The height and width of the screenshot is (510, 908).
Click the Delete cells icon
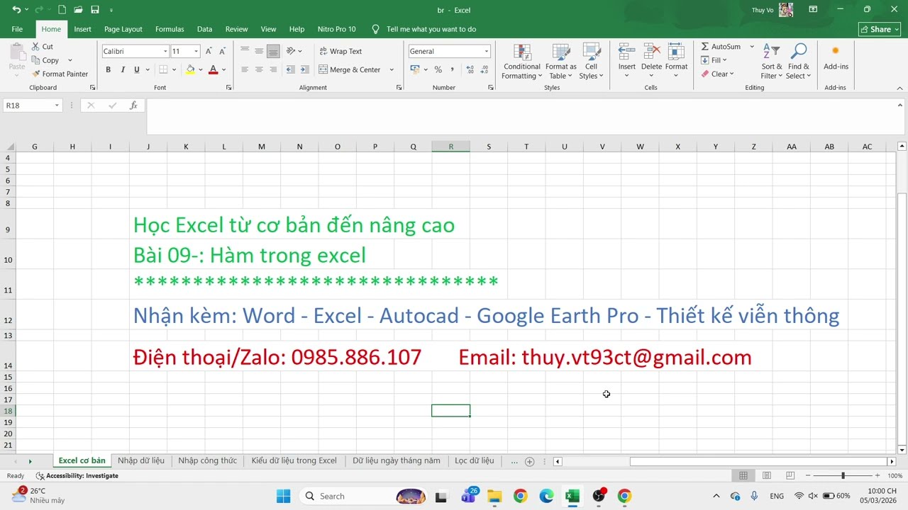[x=651, y=51]
